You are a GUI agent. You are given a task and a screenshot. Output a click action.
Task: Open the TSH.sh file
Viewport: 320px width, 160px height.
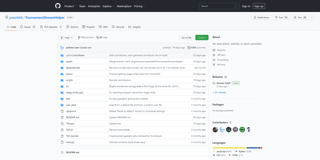tap(69, 130)
